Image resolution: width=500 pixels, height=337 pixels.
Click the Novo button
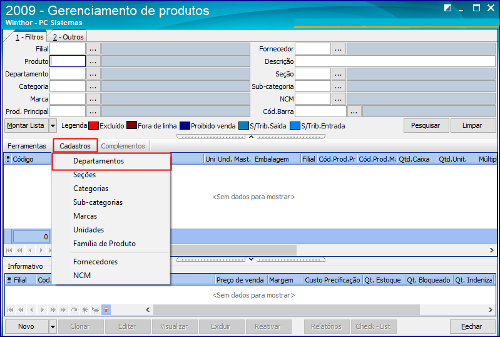pyautogui.click(x=27, y=327)
